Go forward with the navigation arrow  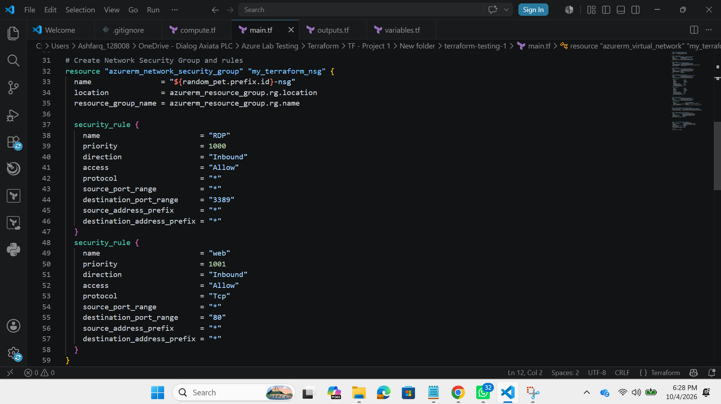pyautogui.click(x=230, y=10)
